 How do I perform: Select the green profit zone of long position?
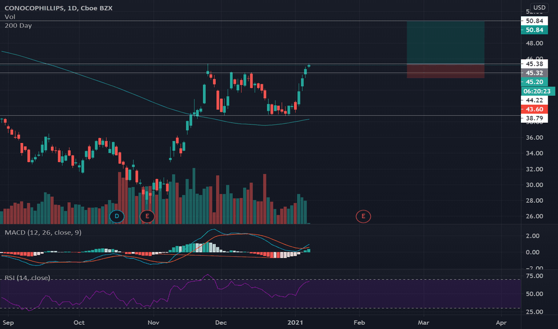pyautogui.click(x=445, y=42)
